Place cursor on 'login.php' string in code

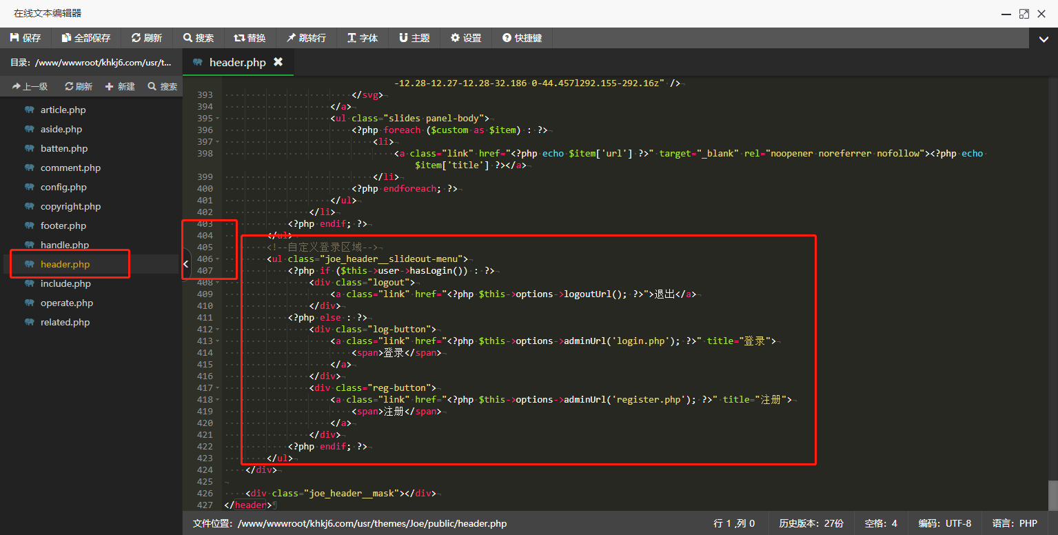(x=640, y=341)
